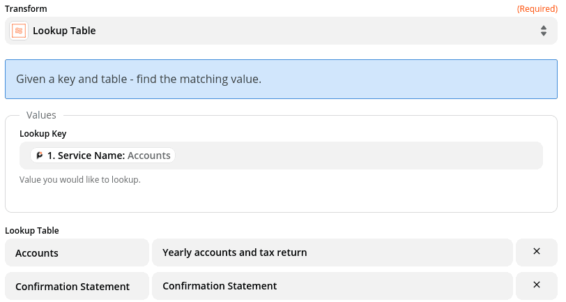
Task: Remove the Accounts lookup row
Action: (536, 252)
